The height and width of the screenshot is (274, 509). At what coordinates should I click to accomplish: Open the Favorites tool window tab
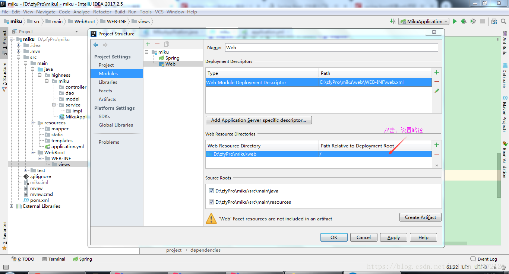[x=4, y=236]
